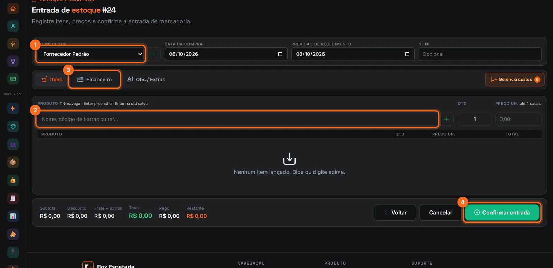Open the power plug module icon
The image size is (553, 268).
13,252
